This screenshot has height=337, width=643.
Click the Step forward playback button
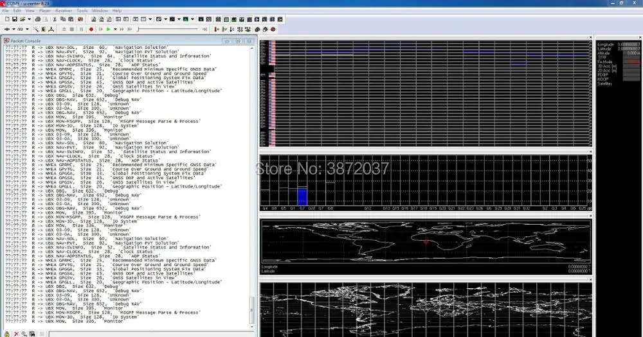click(x=100, y=30)
